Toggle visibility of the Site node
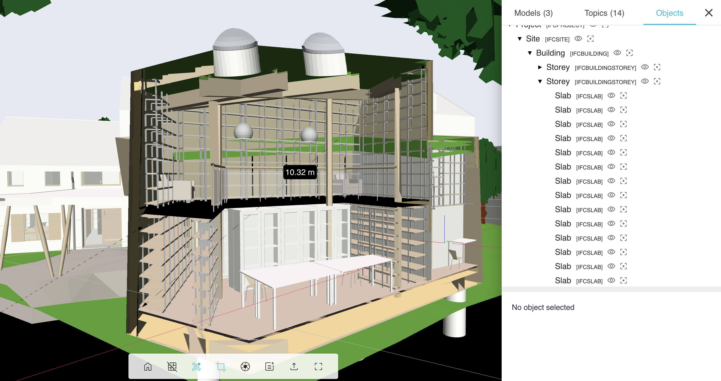Viewport: 721px width, 381px height. 578,39
